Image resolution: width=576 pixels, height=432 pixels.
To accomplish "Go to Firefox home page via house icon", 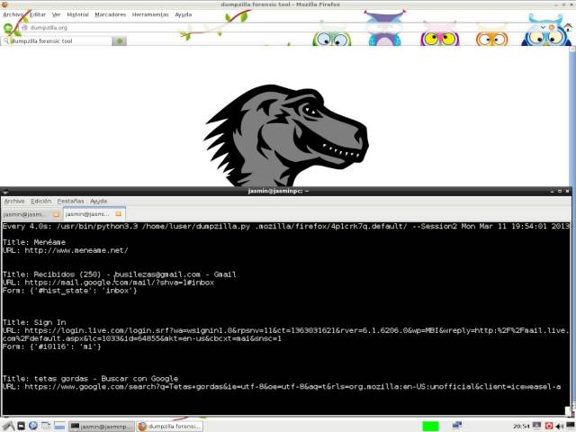I will (x=568, y=28).
